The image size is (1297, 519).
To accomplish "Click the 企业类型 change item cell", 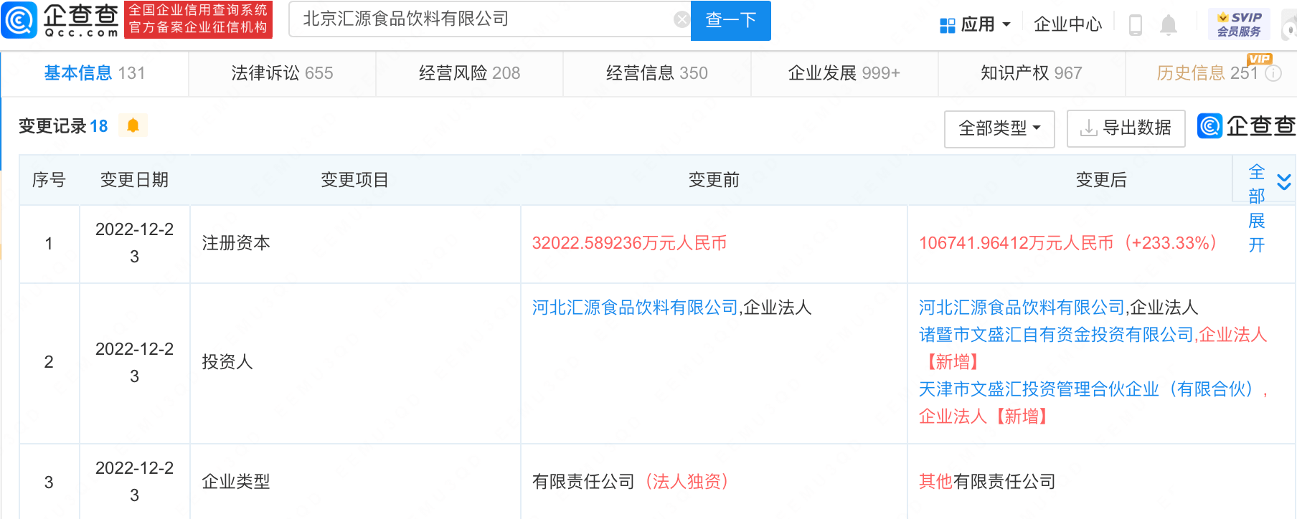I will (x=355, y=482).
